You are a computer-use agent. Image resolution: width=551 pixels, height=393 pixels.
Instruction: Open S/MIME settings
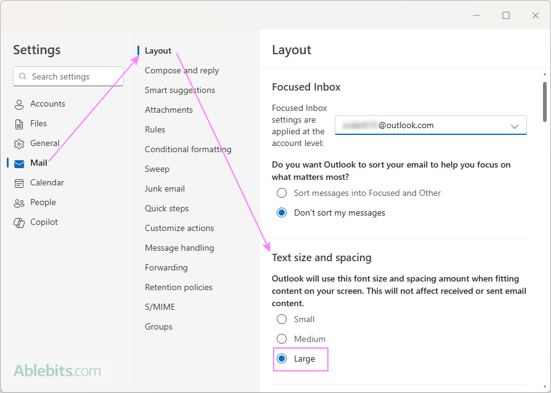pyautogui.click(x=160, y=307)
